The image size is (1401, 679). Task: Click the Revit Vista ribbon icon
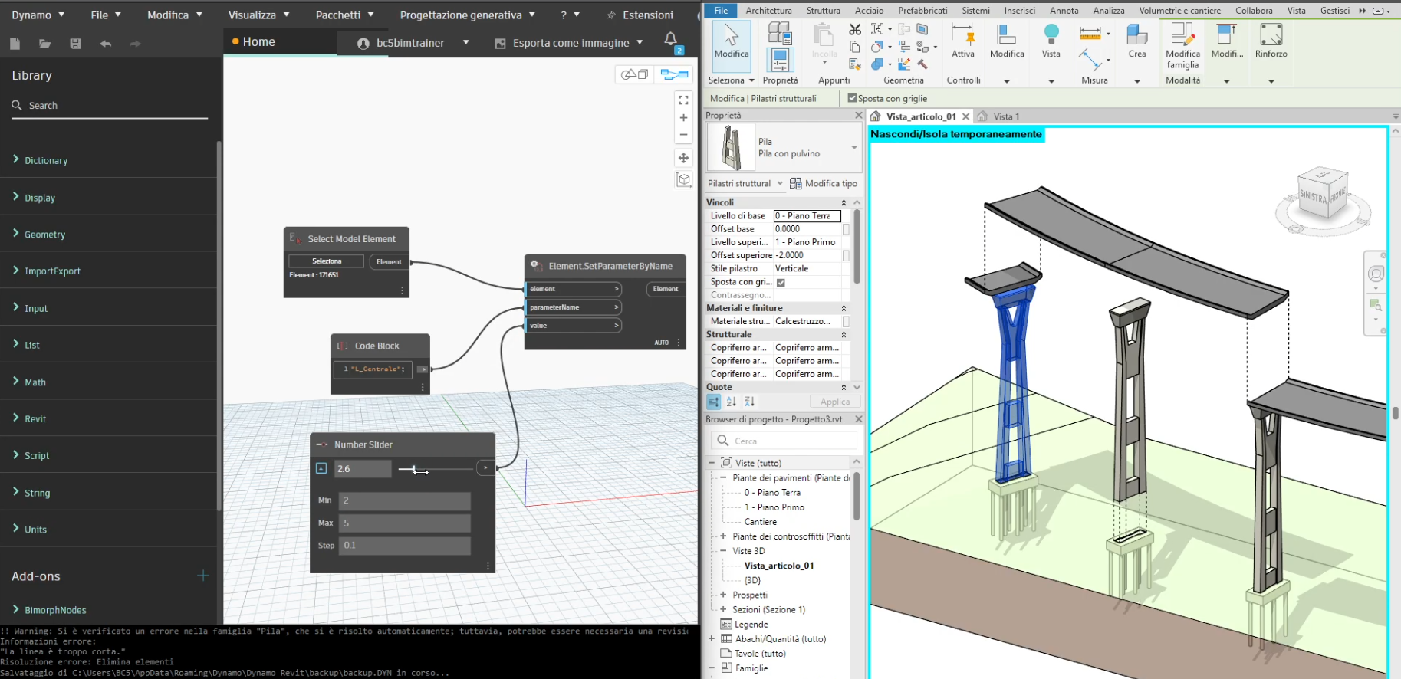click(1051, 41)
